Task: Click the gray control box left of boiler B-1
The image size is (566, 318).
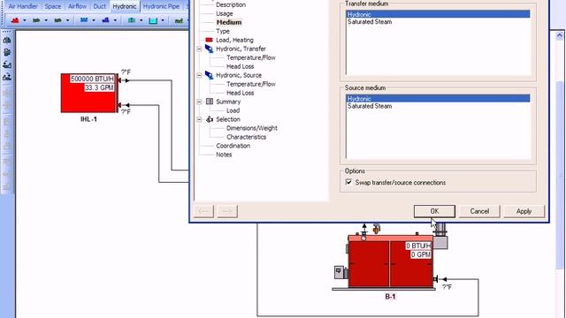Action: [340, 272]
